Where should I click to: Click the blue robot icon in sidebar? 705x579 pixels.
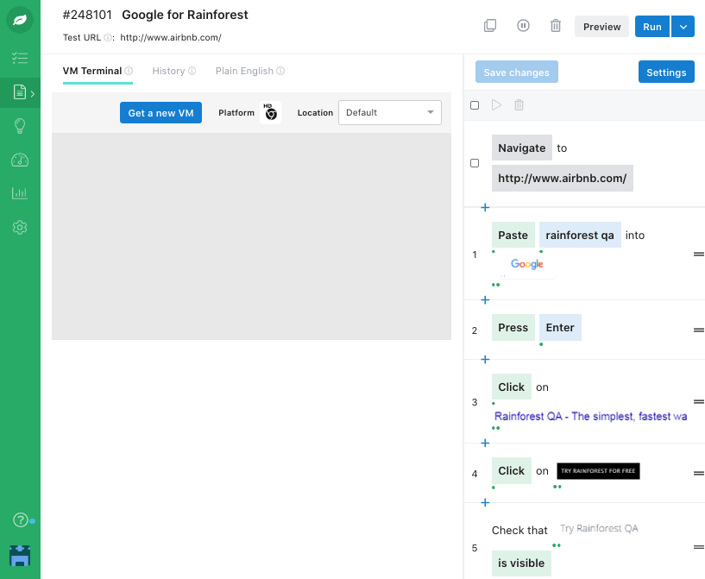pos(20,556)
